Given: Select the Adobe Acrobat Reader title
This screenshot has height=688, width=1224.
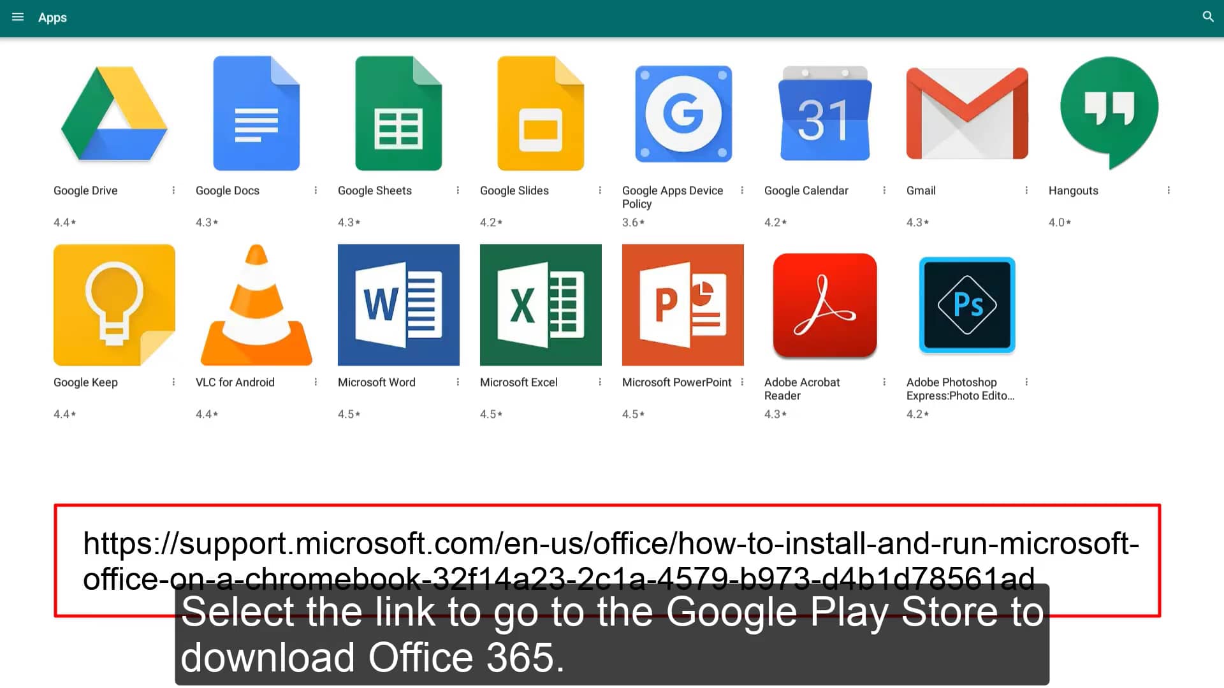Looking at the screenshot, I should (x=802, y=389).
